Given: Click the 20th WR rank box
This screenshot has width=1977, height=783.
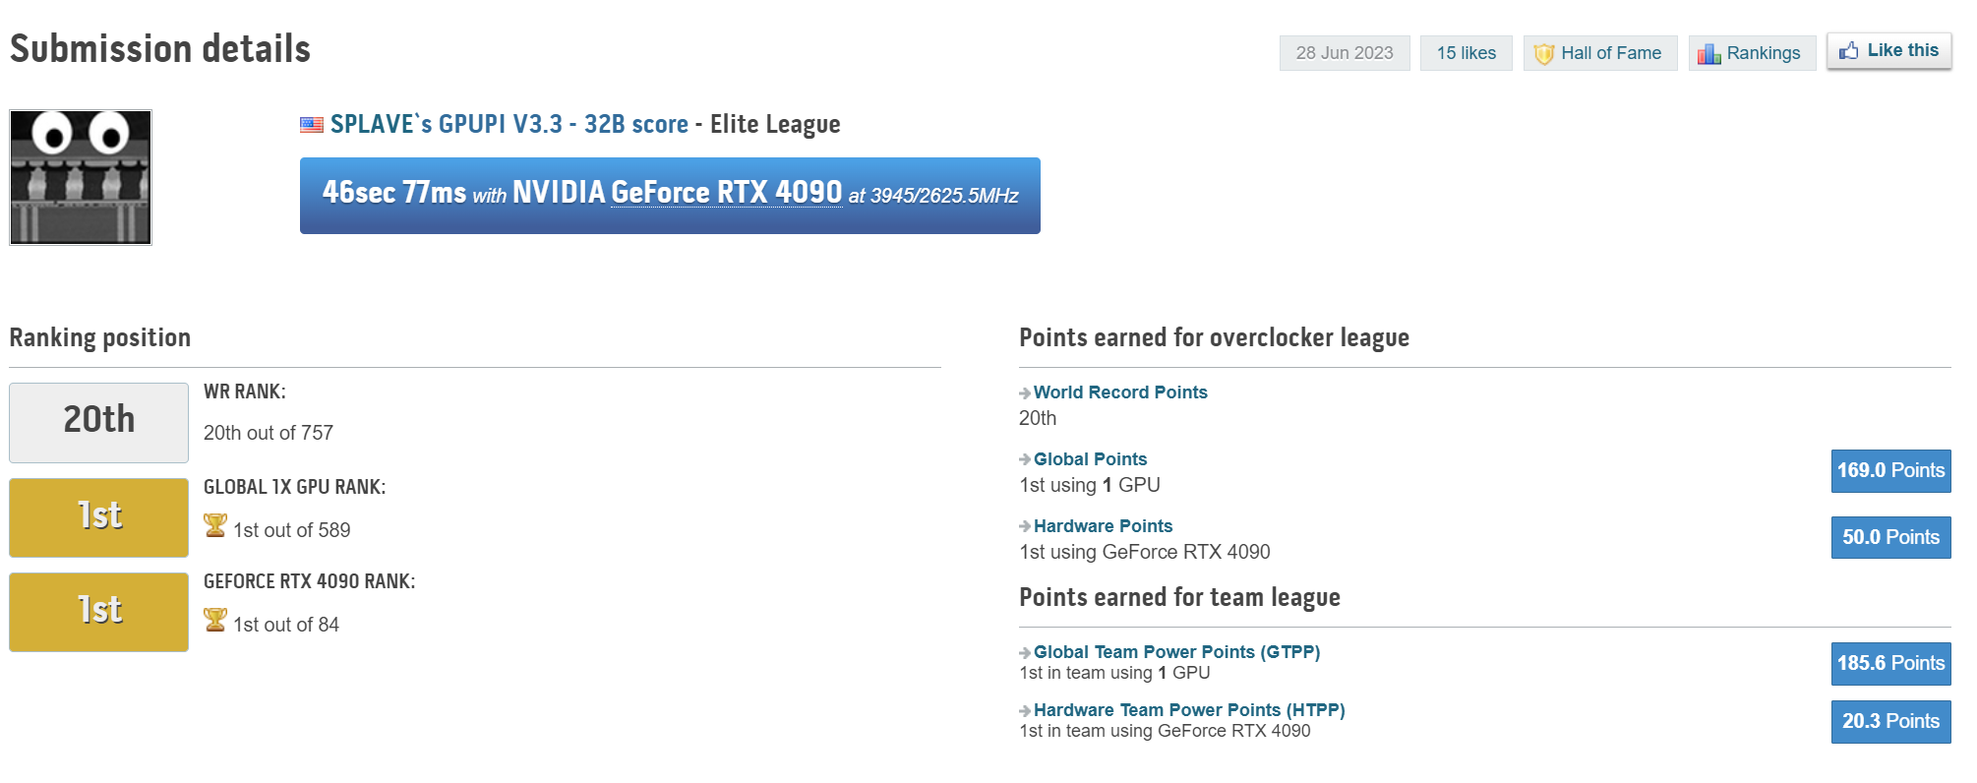Looking at the screenshot, I should 98,422.
